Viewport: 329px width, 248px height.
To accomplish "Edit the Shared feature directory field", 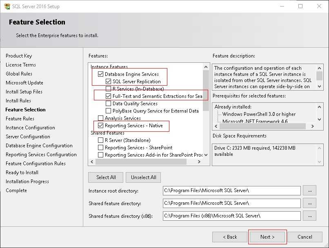I will click(x=231, y=203).
